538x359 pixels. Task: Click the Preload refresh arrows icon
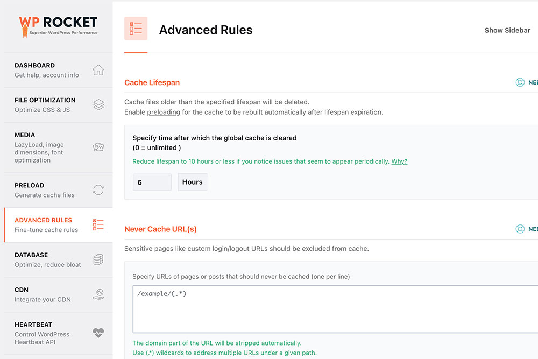click(x=98, y=190)
